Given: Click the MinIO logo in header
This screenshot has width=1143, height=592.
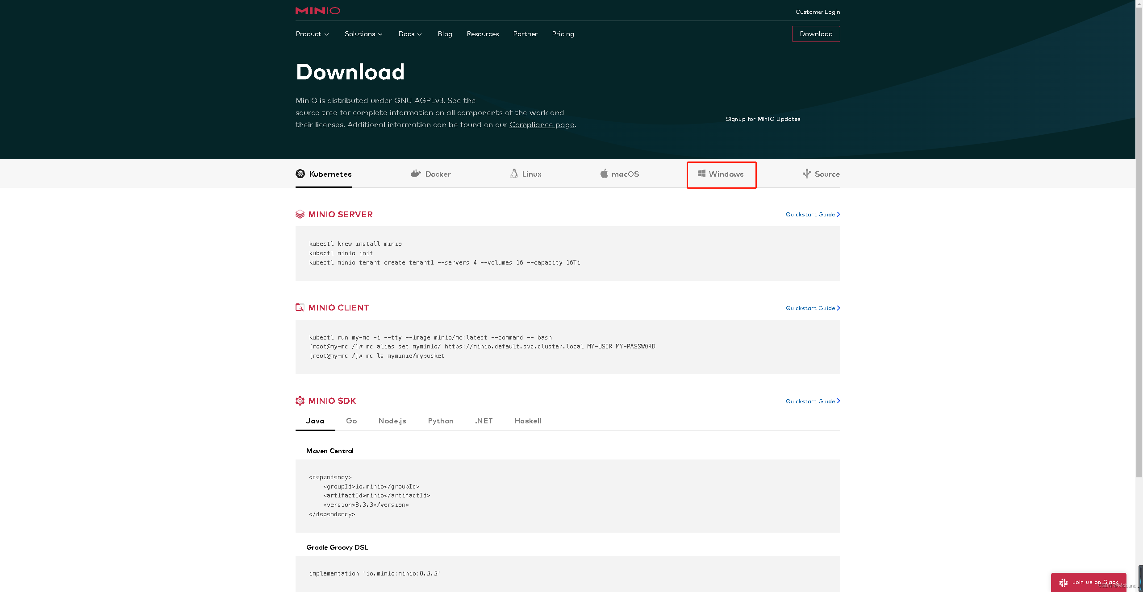Looking at the screenshot, I should pos(317,11).
